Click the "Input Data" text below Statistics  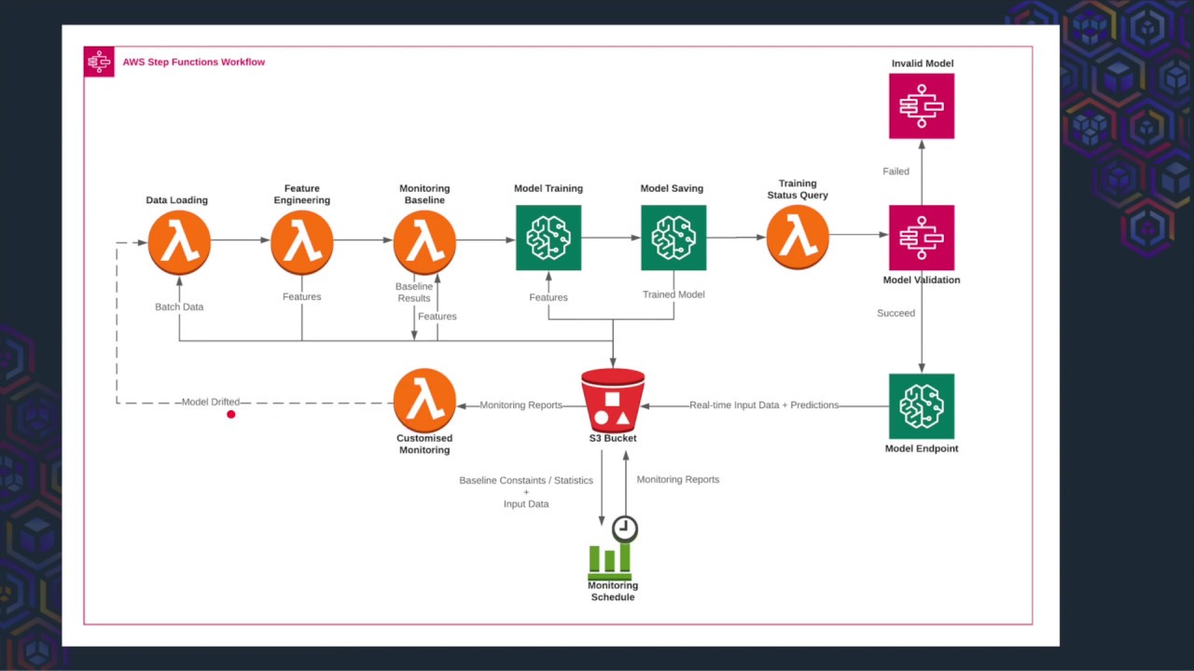pyautogui.click(x=526, y=504)
